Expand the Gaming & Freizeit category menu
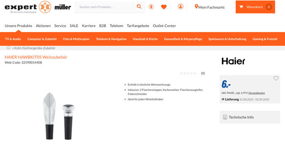The image size is (285, 146). (265, 39)
